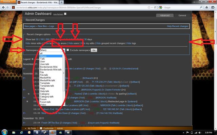Expand the Fresh Off The Bus changes group
Image resolution: width=217 pixels, height=135 pixels.
coord(24,123)
